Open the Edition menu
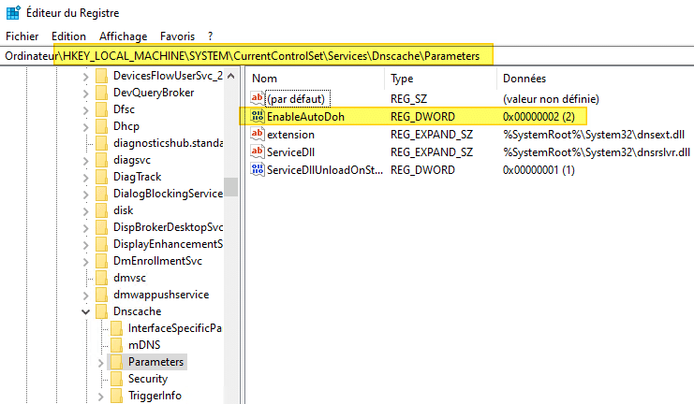 click(x=68, y=36)
